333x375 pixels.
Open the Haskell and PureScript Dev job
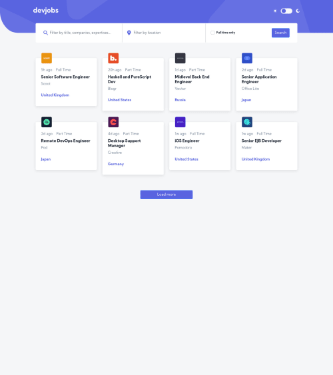(x=130, y=79)
